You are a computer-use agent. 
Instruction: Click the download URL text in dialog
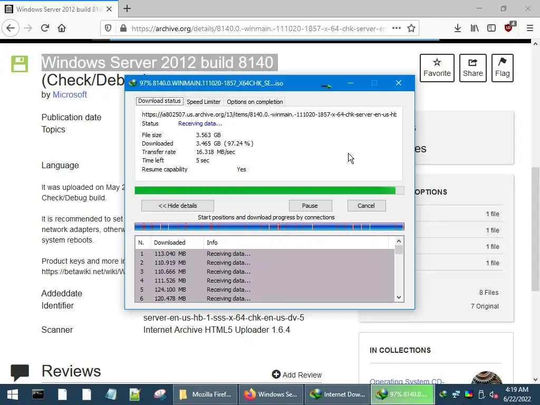(269, 114)
